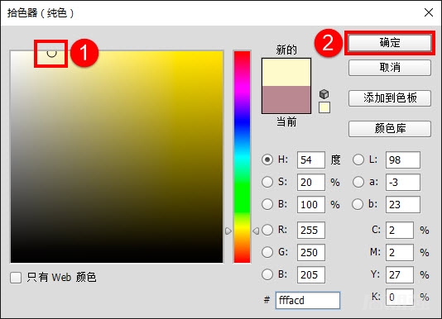Image resolution: width=442 pixels, height=319 pixels.
Task: Click the current color preview swatch
Action: (x=286, y=100)
